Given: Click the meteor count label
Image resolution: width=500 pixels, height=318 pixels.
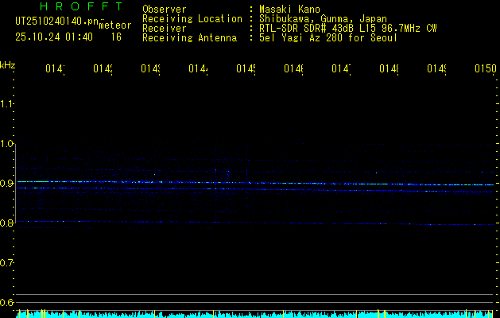Looking at the screenshot, I should coord(115,25).
